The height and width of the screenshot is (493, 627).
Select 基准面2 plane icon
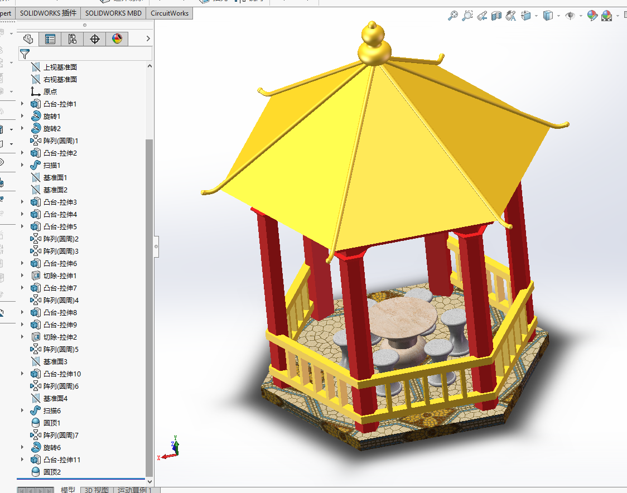coord(36,190)
